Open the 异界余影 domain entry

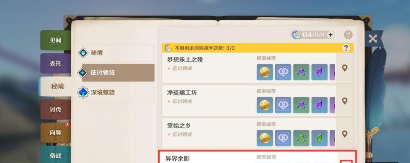pos(258,157)
